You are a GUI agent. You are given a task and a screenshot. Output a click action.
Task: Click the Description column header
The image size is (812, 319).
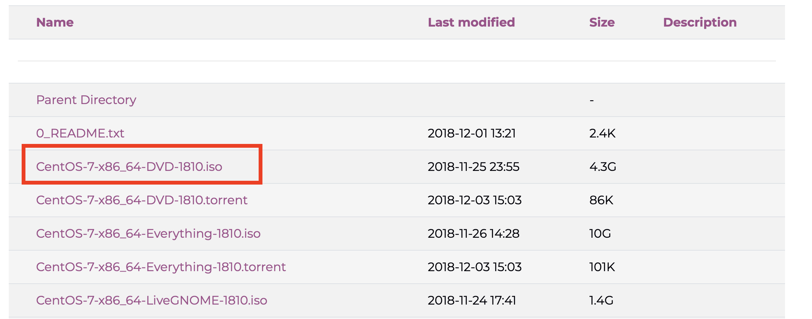pos(700,22)
